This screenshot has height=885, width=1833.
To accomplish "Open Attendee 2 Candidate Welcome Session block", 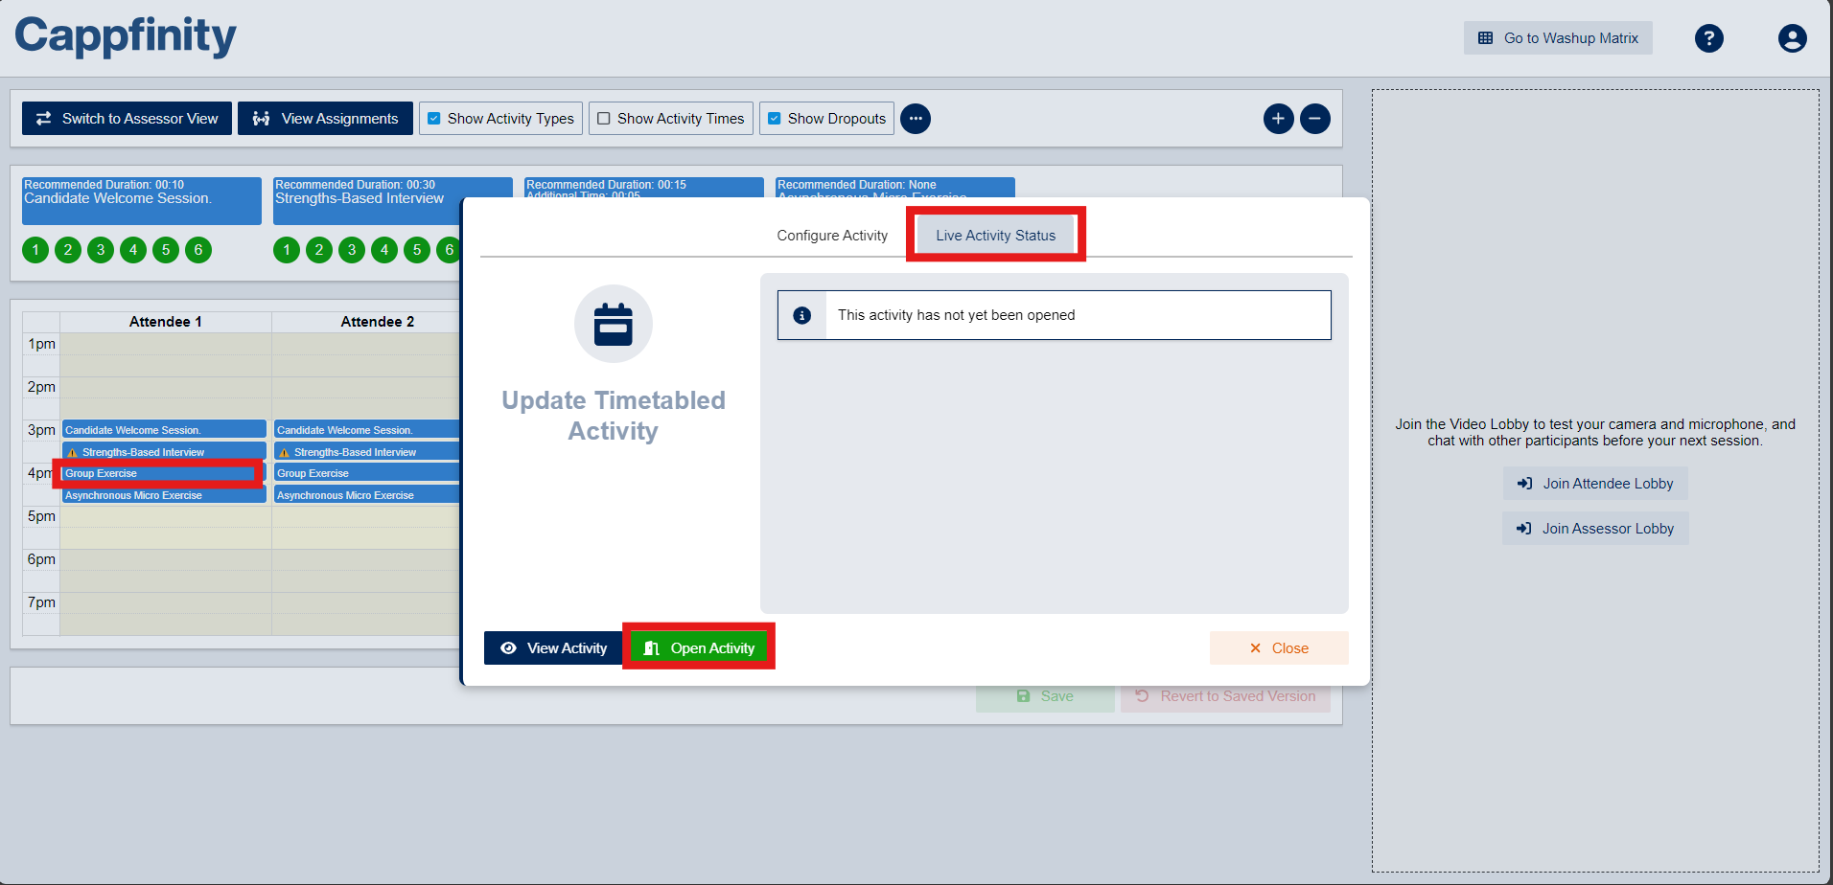I will (x=367, y=430).
